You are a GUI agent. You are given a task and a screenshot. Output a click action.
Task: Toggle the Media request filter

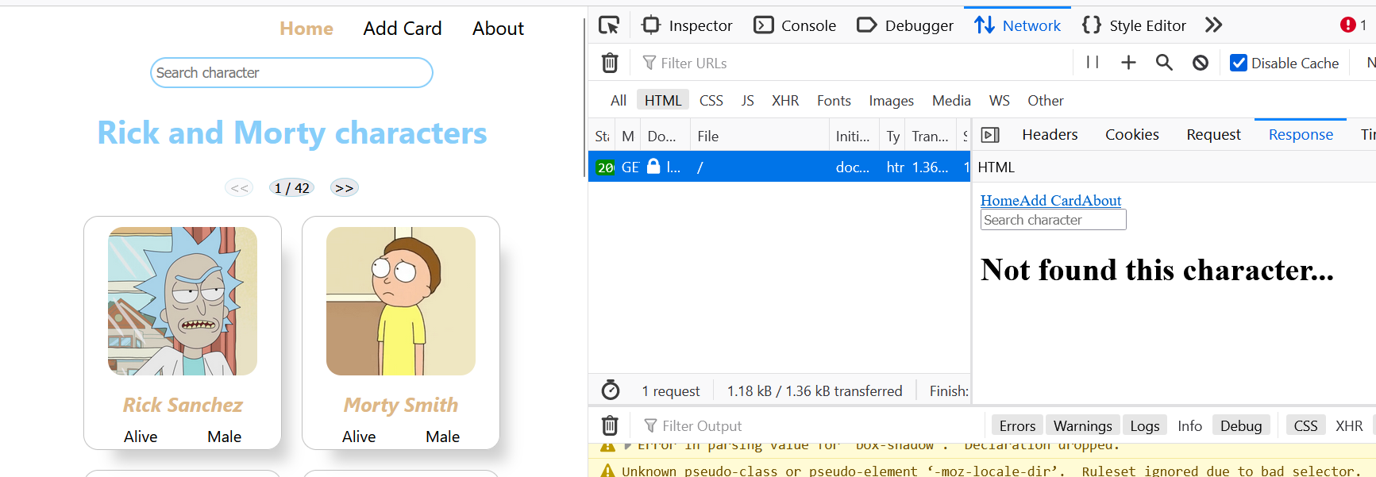951,101
